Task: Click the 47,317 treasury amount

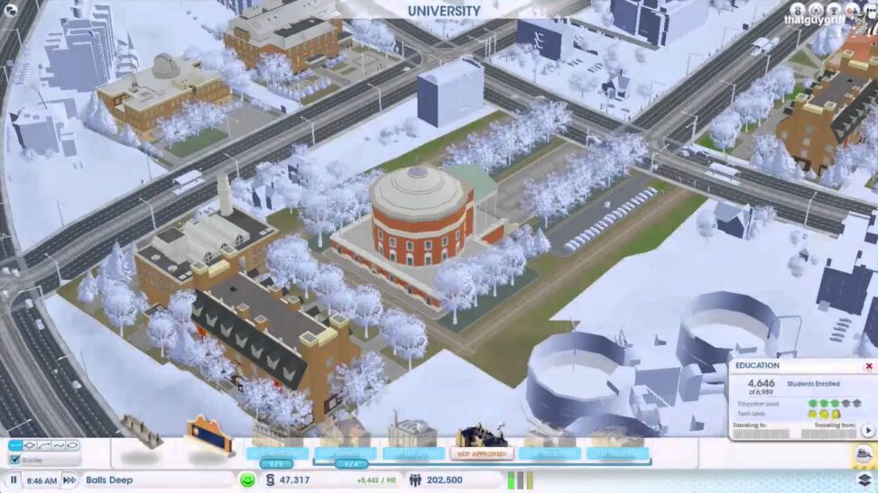Action: tap(294, 480)
